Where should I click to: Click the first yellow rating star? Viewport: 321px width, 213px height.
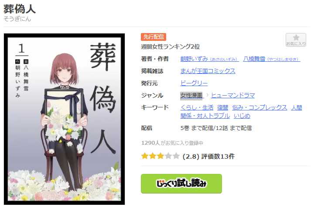coord(145,156)
